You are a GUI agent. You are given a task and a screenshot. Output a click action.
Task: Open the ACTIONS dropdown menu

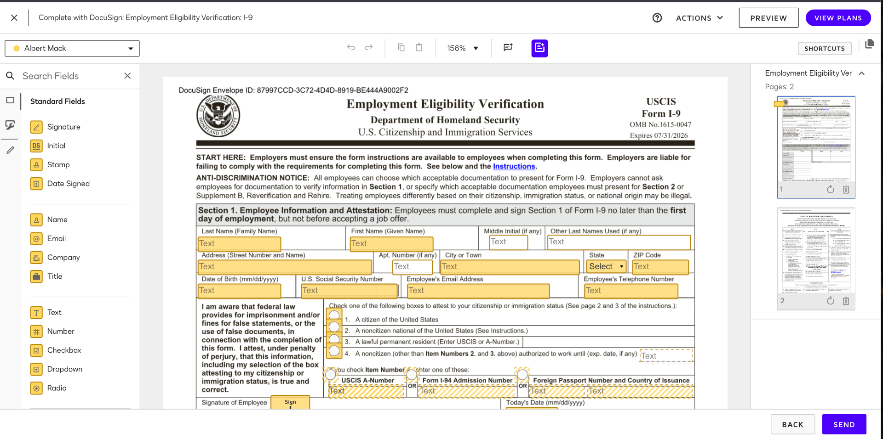[700, 18]
